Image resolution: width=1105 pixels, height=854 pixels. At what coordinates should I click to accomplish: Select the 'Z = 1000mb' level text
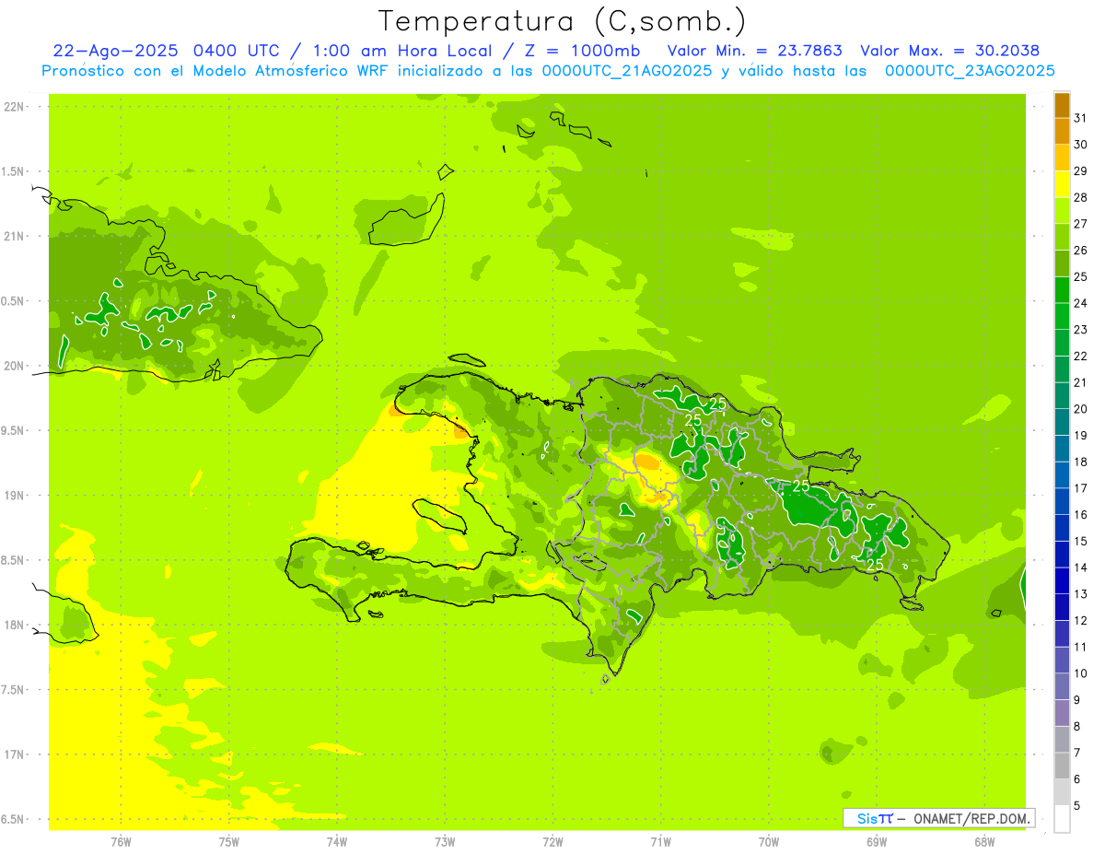tap(581, 51)
